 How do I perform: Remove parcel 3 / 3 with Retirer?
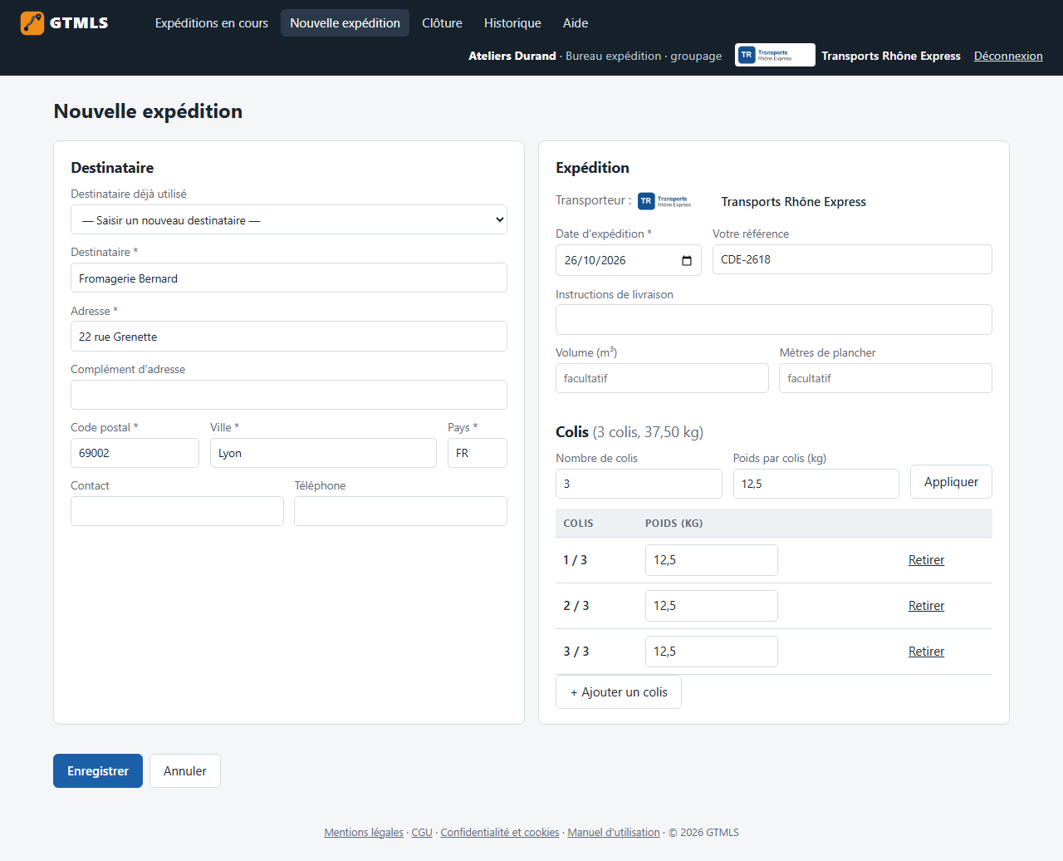(x=926, y=652)
